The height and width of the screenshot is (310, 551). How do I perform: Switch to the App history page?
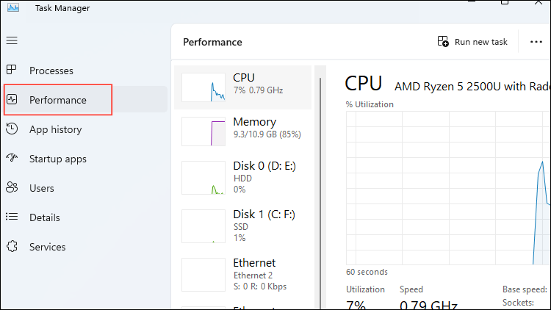click(x=55, y=129)
